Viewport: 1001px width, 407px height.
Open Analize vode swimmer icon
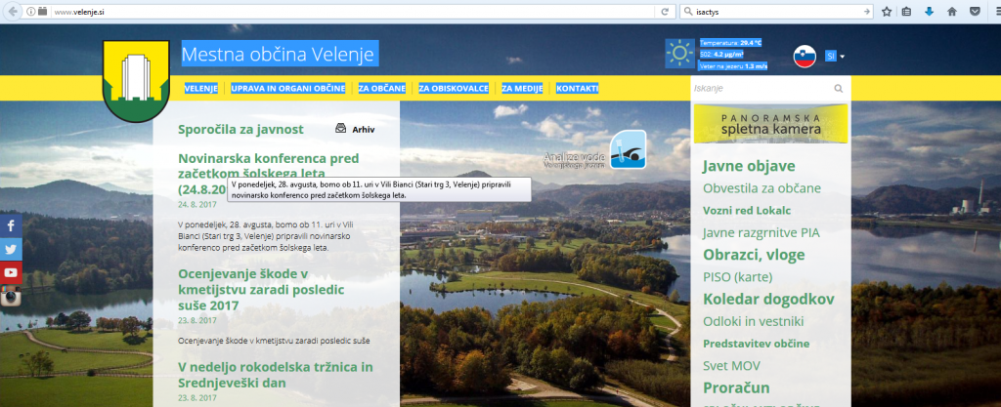[x=628, y=149]
